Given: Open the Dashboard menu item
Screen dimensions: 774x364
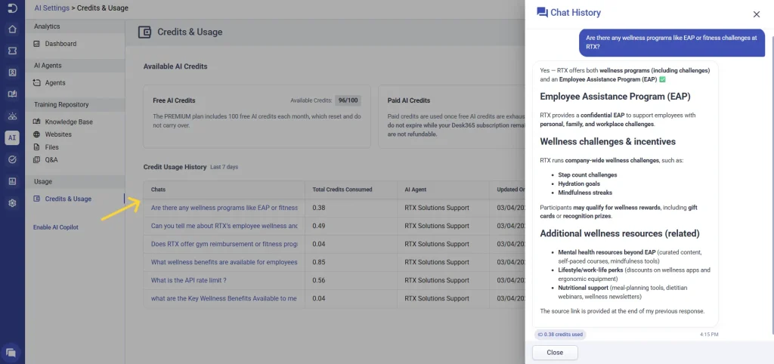Looking at the screenshot, I should [x=60, y=44].
